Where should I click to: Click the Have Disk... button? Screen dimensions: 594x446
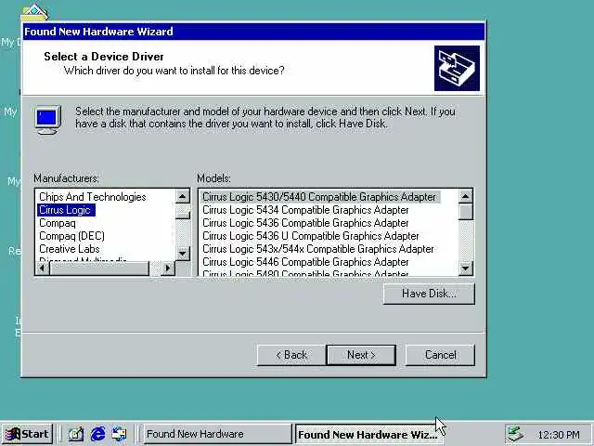(429, 294)
